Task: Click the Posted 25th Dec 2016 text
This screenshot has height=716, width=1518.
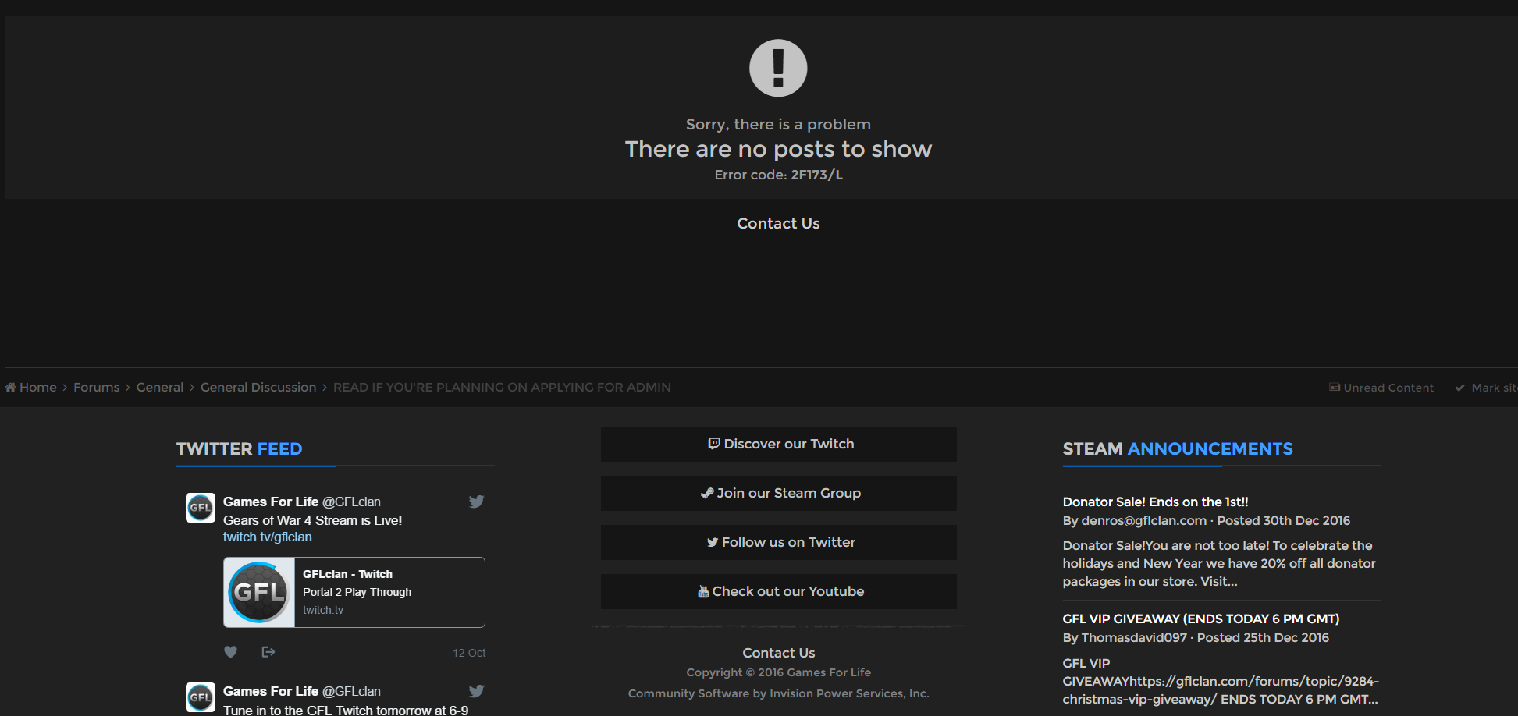Action: 1263,637
